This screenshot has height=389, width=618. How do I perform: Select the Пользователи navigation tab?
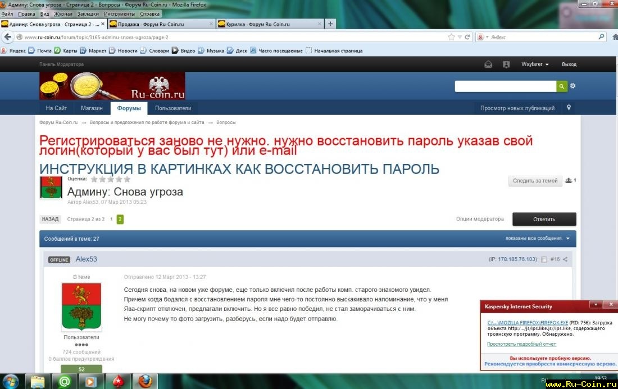(173, 108)
